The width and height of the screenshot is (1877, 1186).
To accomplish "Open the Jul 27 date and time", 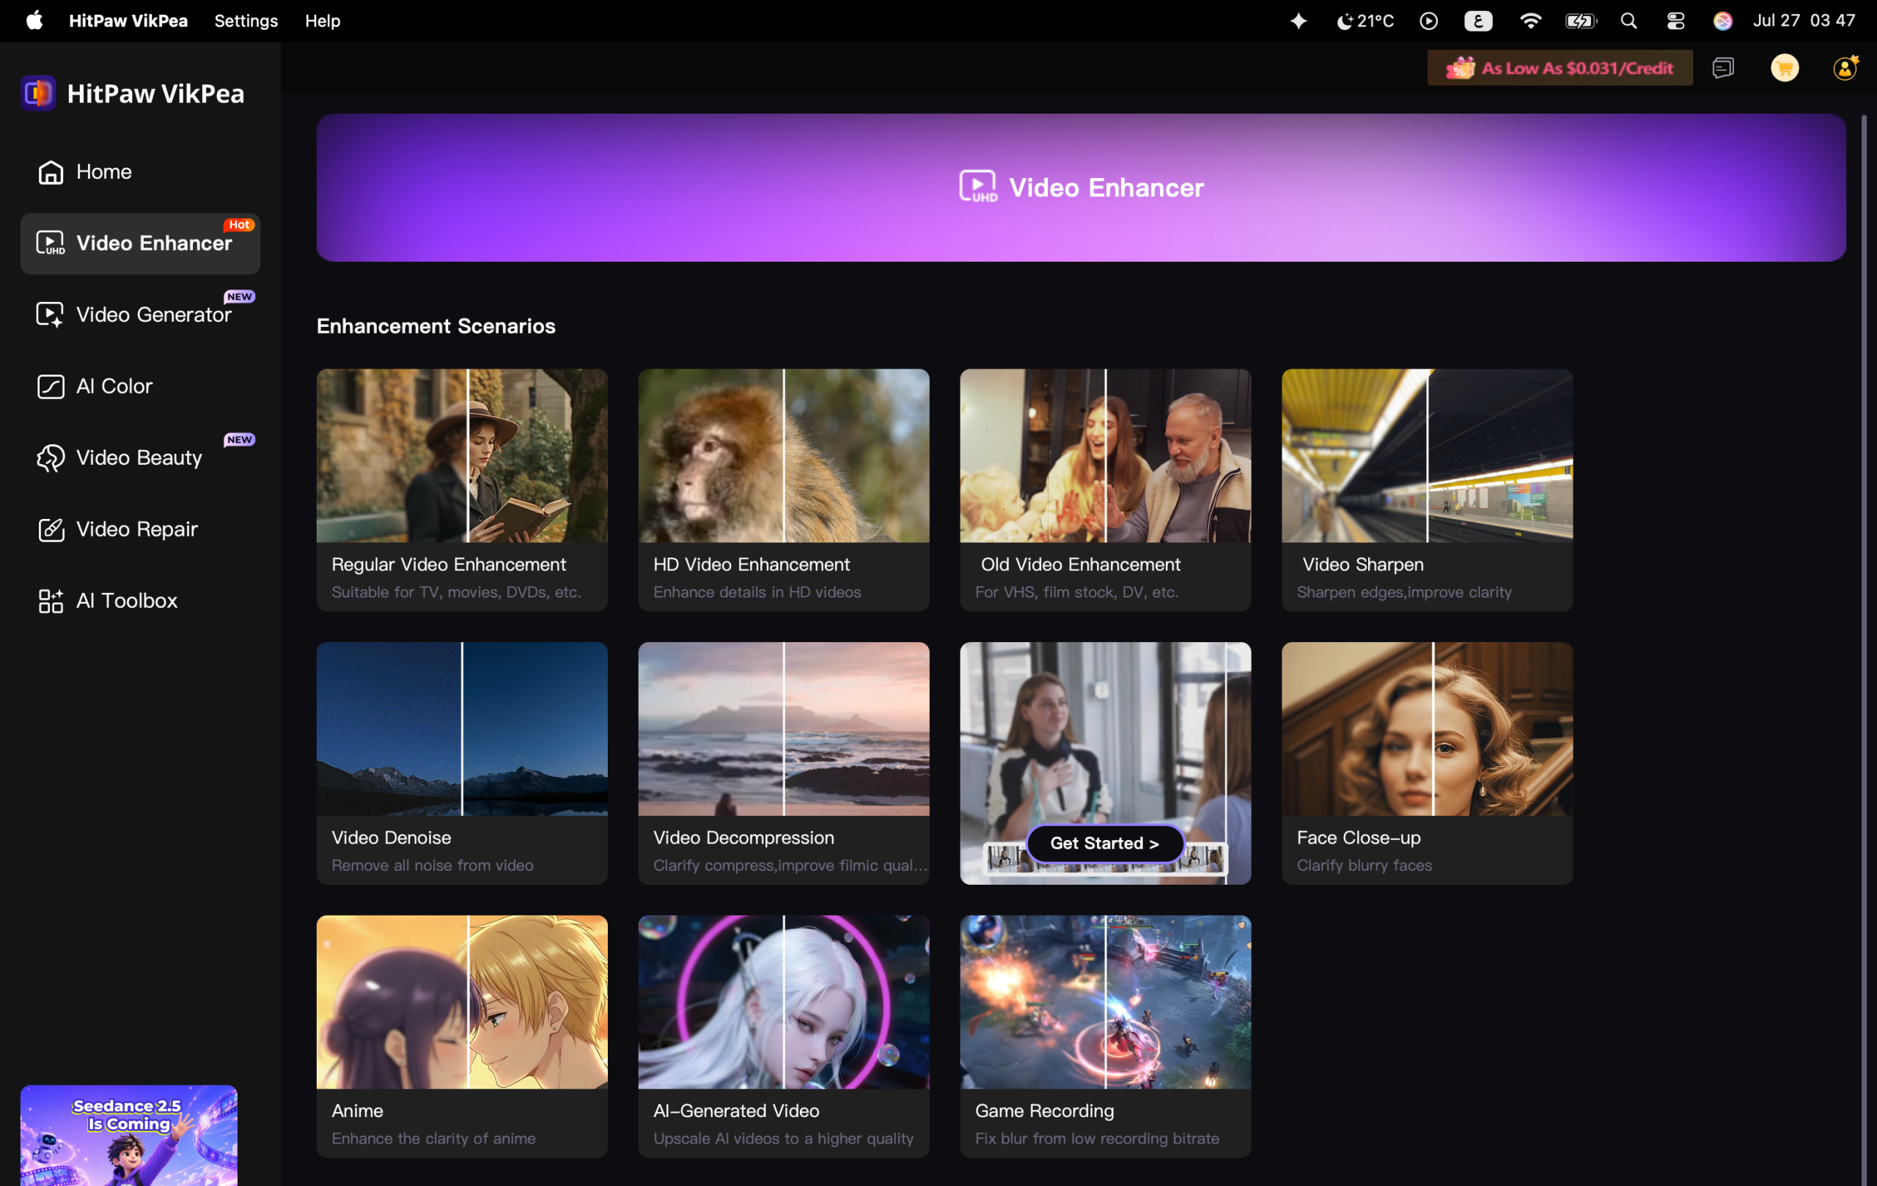I will tap(1804, 21).
